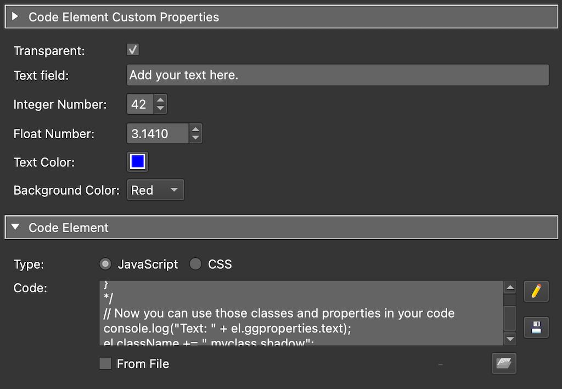Collapse the Code Element section
This screenshot has height=389, width=562.
(x=14, y=227)
